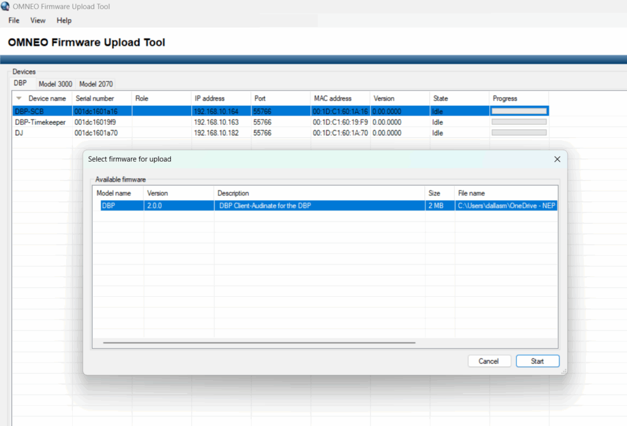Screen dimensions: 627x426
Task: Click serial number 001dc1601a16
Action: click(96, 111)
